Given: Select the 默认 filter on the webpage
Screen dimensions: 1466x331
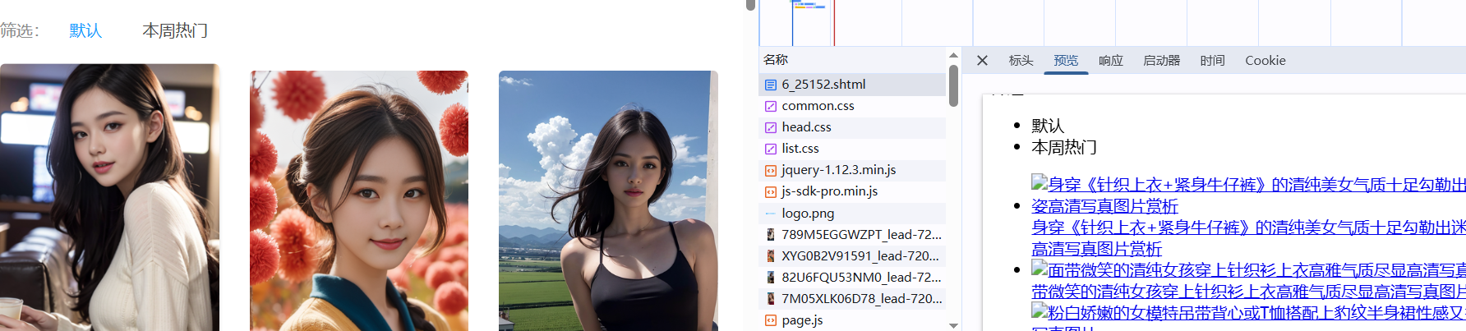Looking at the screenshot, I should (85, 31).
